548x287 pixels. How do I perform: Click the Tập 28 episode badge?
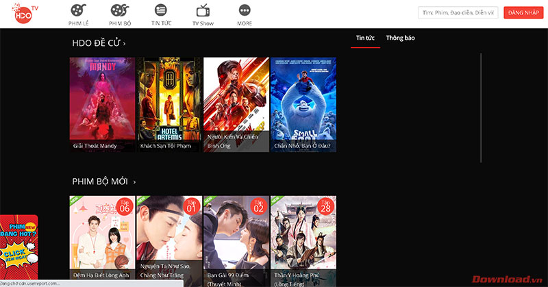326,206
